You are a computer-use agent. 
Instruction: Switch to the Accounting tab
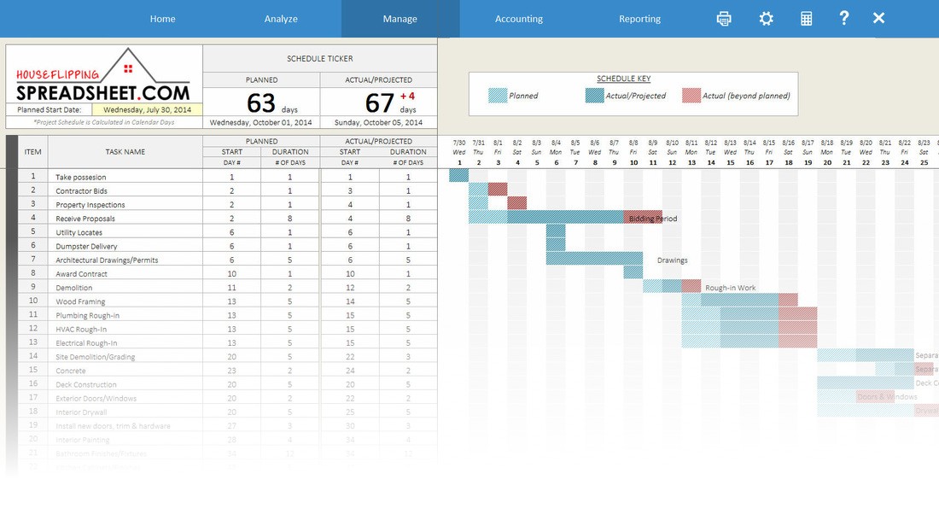(x=520, y=18)
